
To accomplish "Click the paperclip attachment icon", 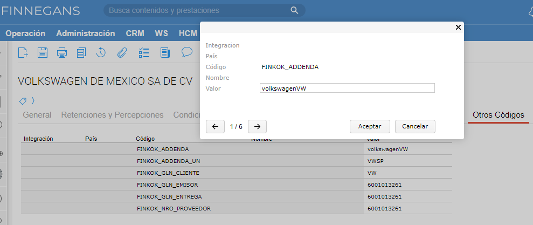I will pyautogui.click(x=122, y=52).
